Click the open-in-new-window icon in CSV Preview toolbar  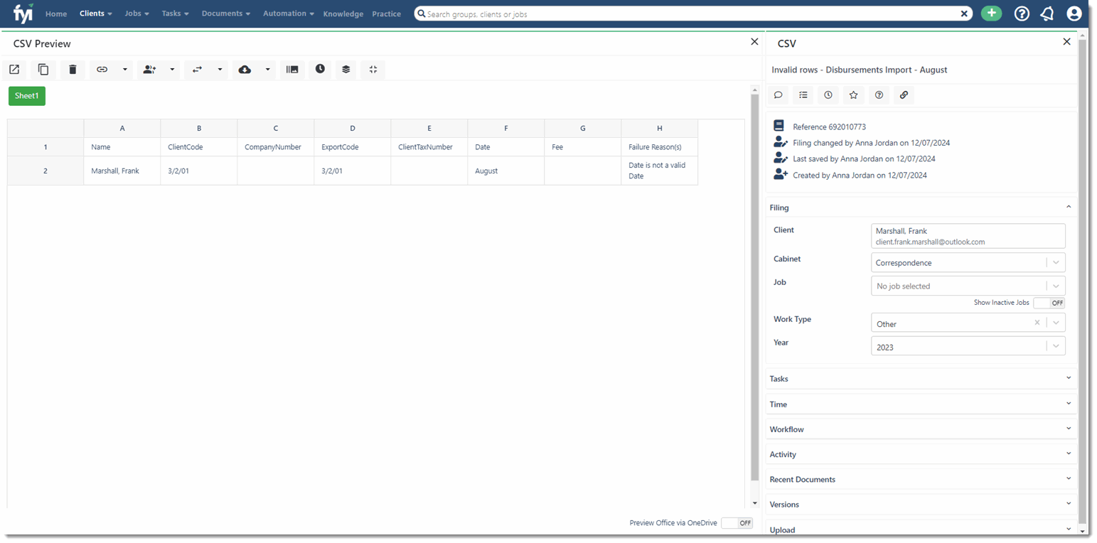(x=14, y=70)
